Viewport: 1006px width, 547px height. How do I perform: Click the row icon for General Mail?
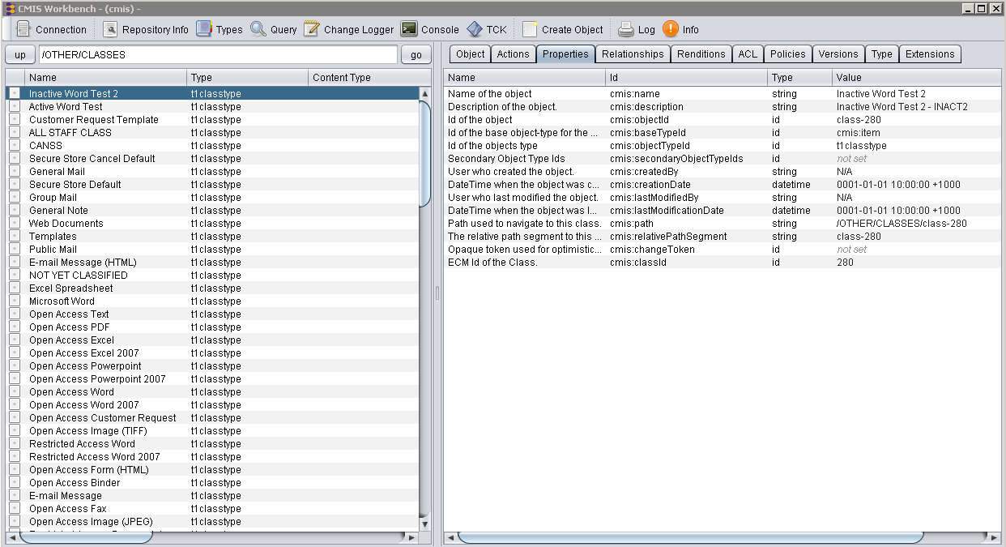(15, 171)
